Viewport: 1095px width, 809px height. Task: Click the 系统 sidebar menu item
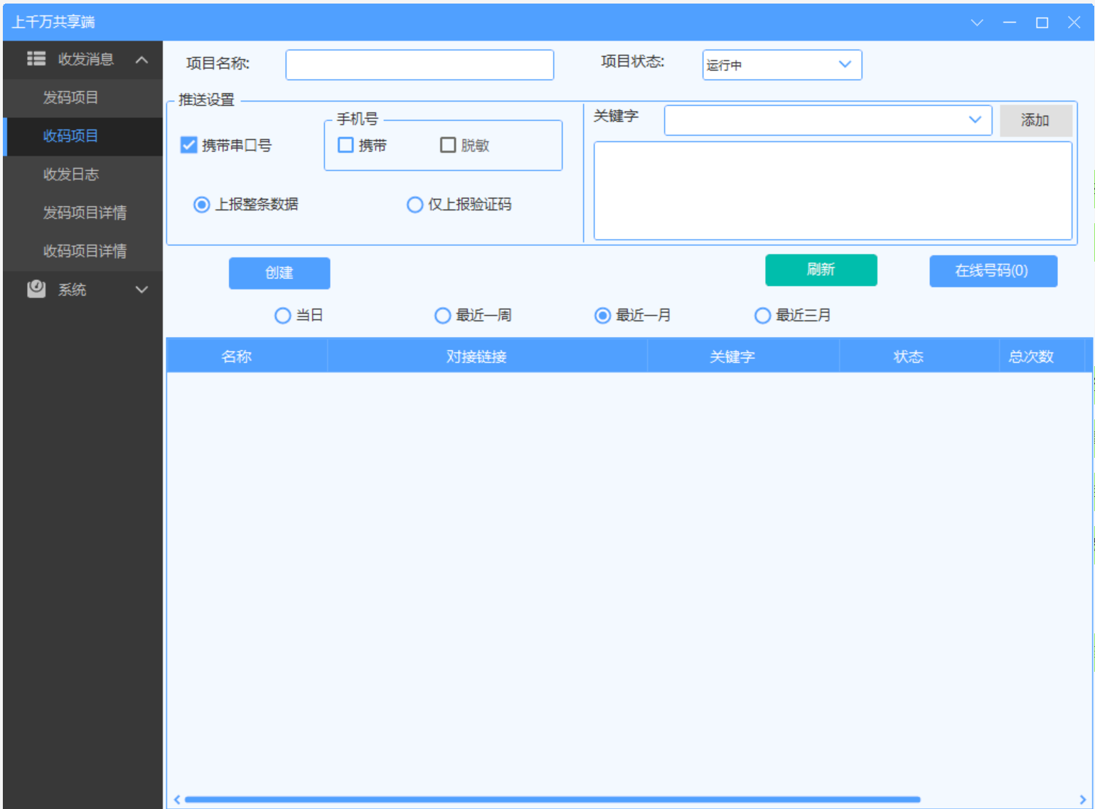[x=83, y=289]
